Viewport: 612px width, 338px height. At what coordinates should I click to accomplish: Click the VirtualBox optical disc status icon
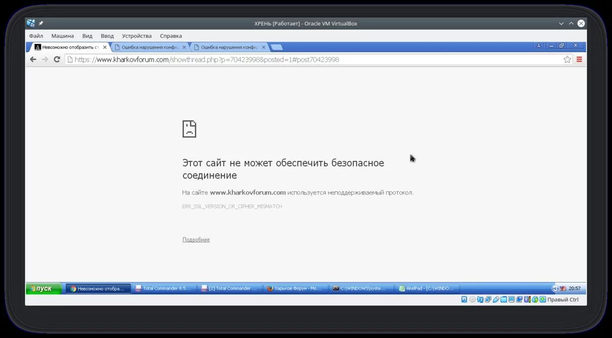click(x=472, y=300)
